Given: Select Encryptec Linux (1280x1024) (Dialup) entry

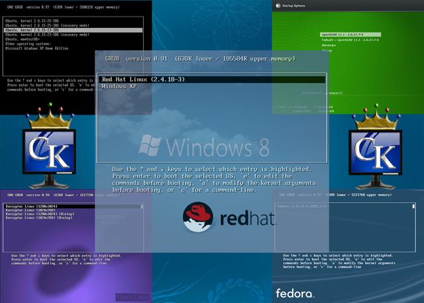Looking at the screenshot, I should click(40, 213).
